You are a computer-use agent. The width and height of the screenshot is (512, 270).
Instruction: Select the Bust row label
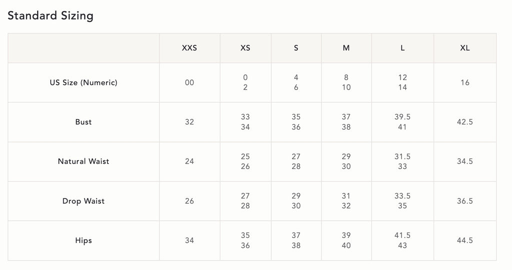pos(83,122)
